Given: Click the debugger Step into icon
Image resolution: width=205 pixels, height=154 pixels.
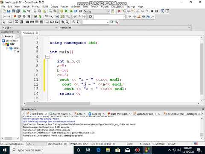Looking at the screenshot, I should click(133, 11).
